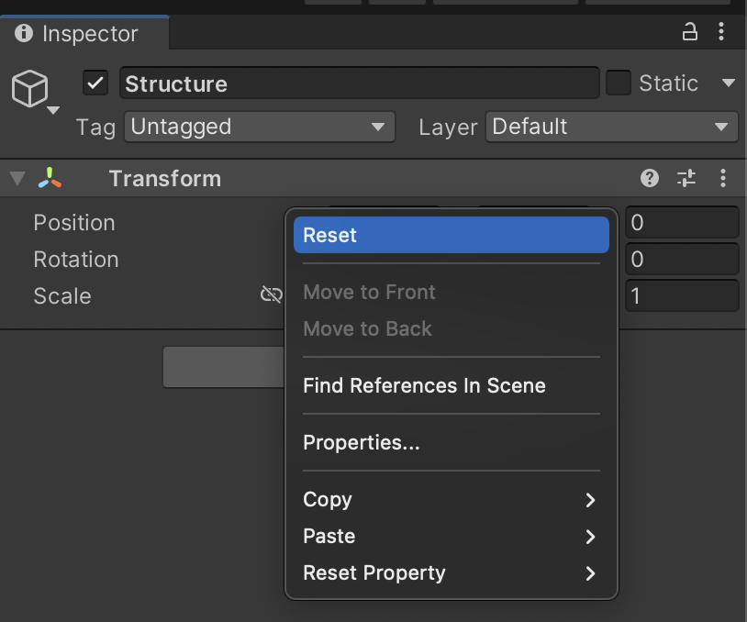
Task: Uncheck the Structure active checkbox
Action: 95,83
